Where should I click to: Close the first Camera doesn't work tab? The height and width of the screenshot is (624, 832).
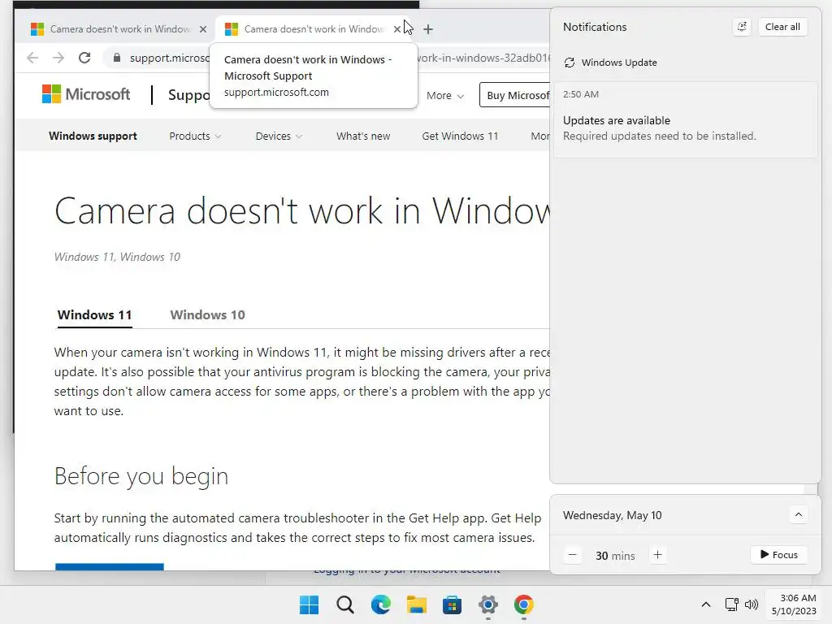point(203,29)
